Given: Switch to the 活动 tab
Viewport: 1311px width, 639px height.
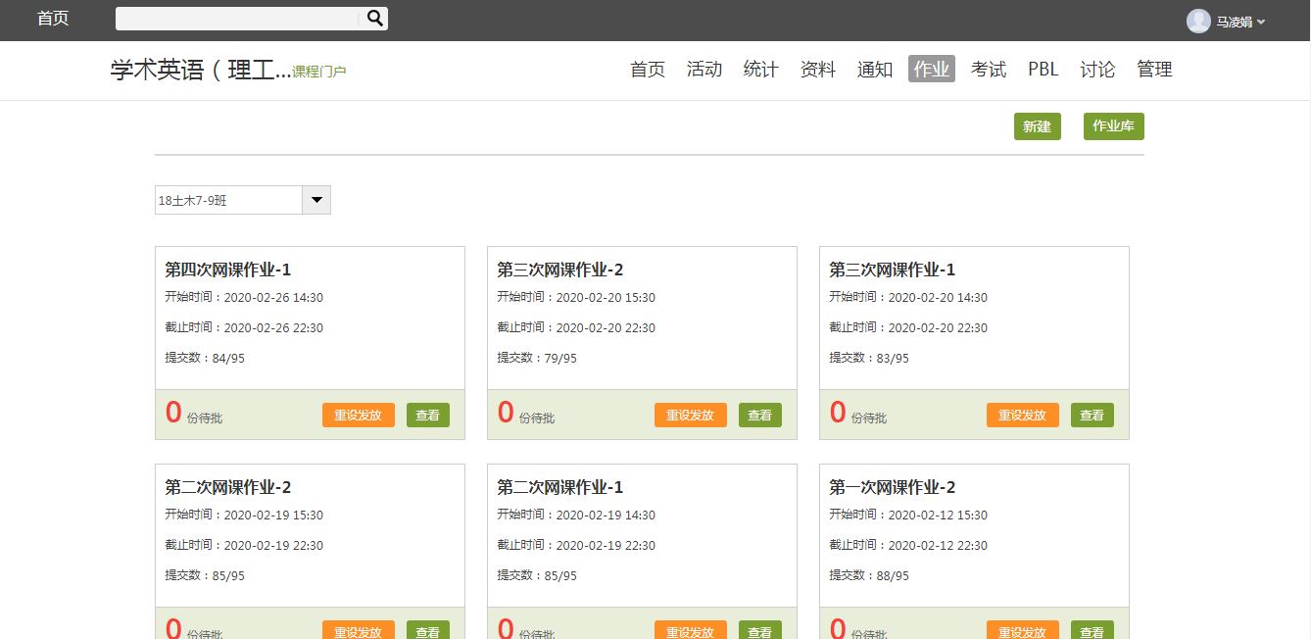Looking at the screenshot, I should pyautogui.click(x=704, y=69).
